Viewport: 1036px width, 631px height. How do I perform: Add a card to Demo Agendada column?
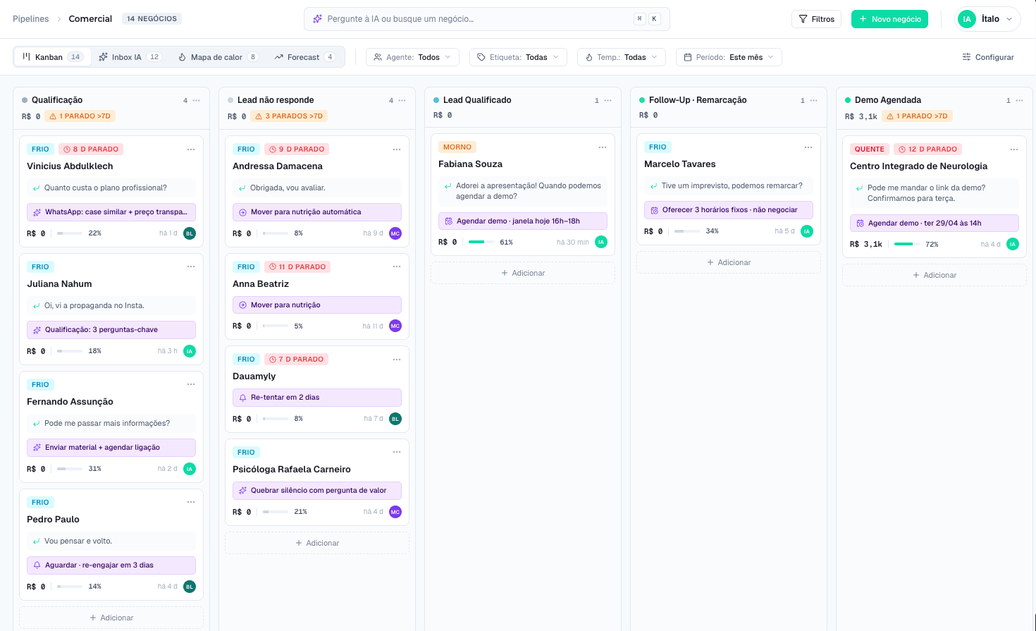pos(935,275)
